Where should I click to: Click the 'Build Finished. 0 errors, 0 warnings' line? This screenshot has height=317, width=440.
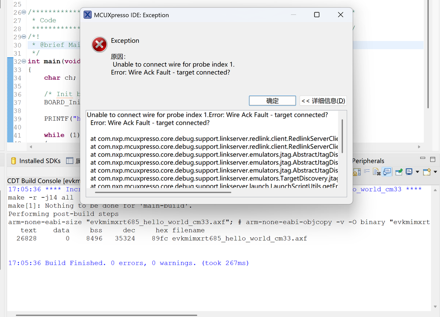pos(129,263)
